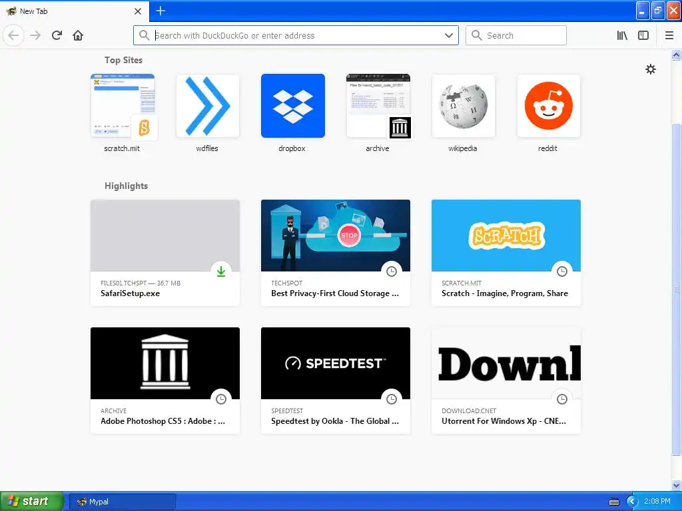
Task: Click the 2:08 PM taskbar clock
Action: 657,502
